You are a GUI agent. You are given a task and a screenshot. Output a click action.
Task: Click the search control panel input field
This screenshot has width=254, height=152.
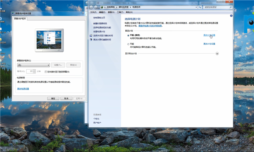pyautogui.click(x=216, y=7)
